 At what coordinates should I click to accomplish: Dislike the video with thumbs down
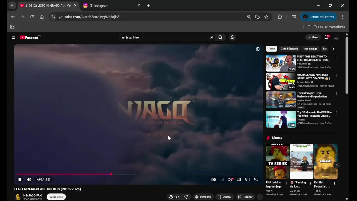click(x=186, y=197)
